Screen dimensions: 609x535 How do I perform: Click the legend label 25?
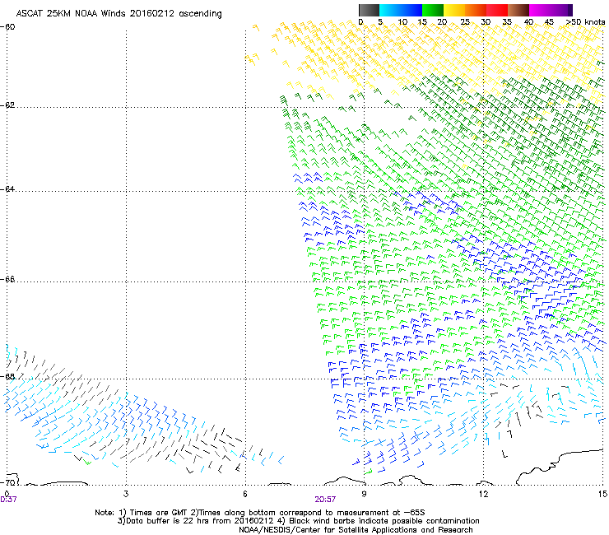click(465, 22)
